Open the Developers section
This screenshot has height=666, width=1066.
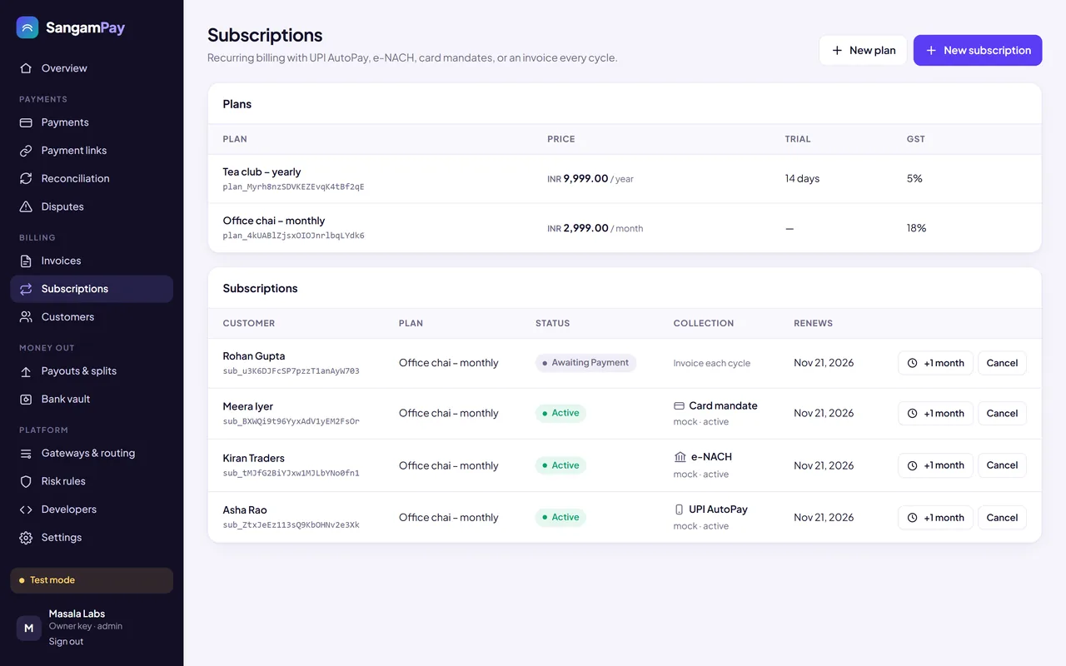coord(92,509)
